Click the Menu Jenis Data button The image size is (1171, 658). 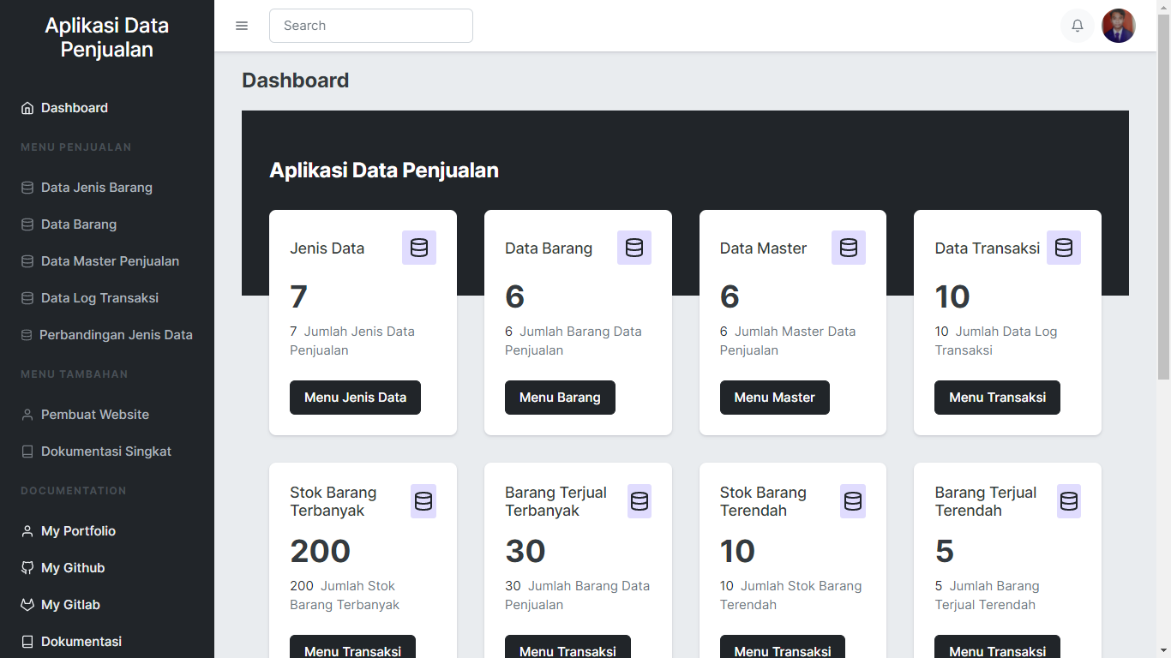tap(355, 398)
